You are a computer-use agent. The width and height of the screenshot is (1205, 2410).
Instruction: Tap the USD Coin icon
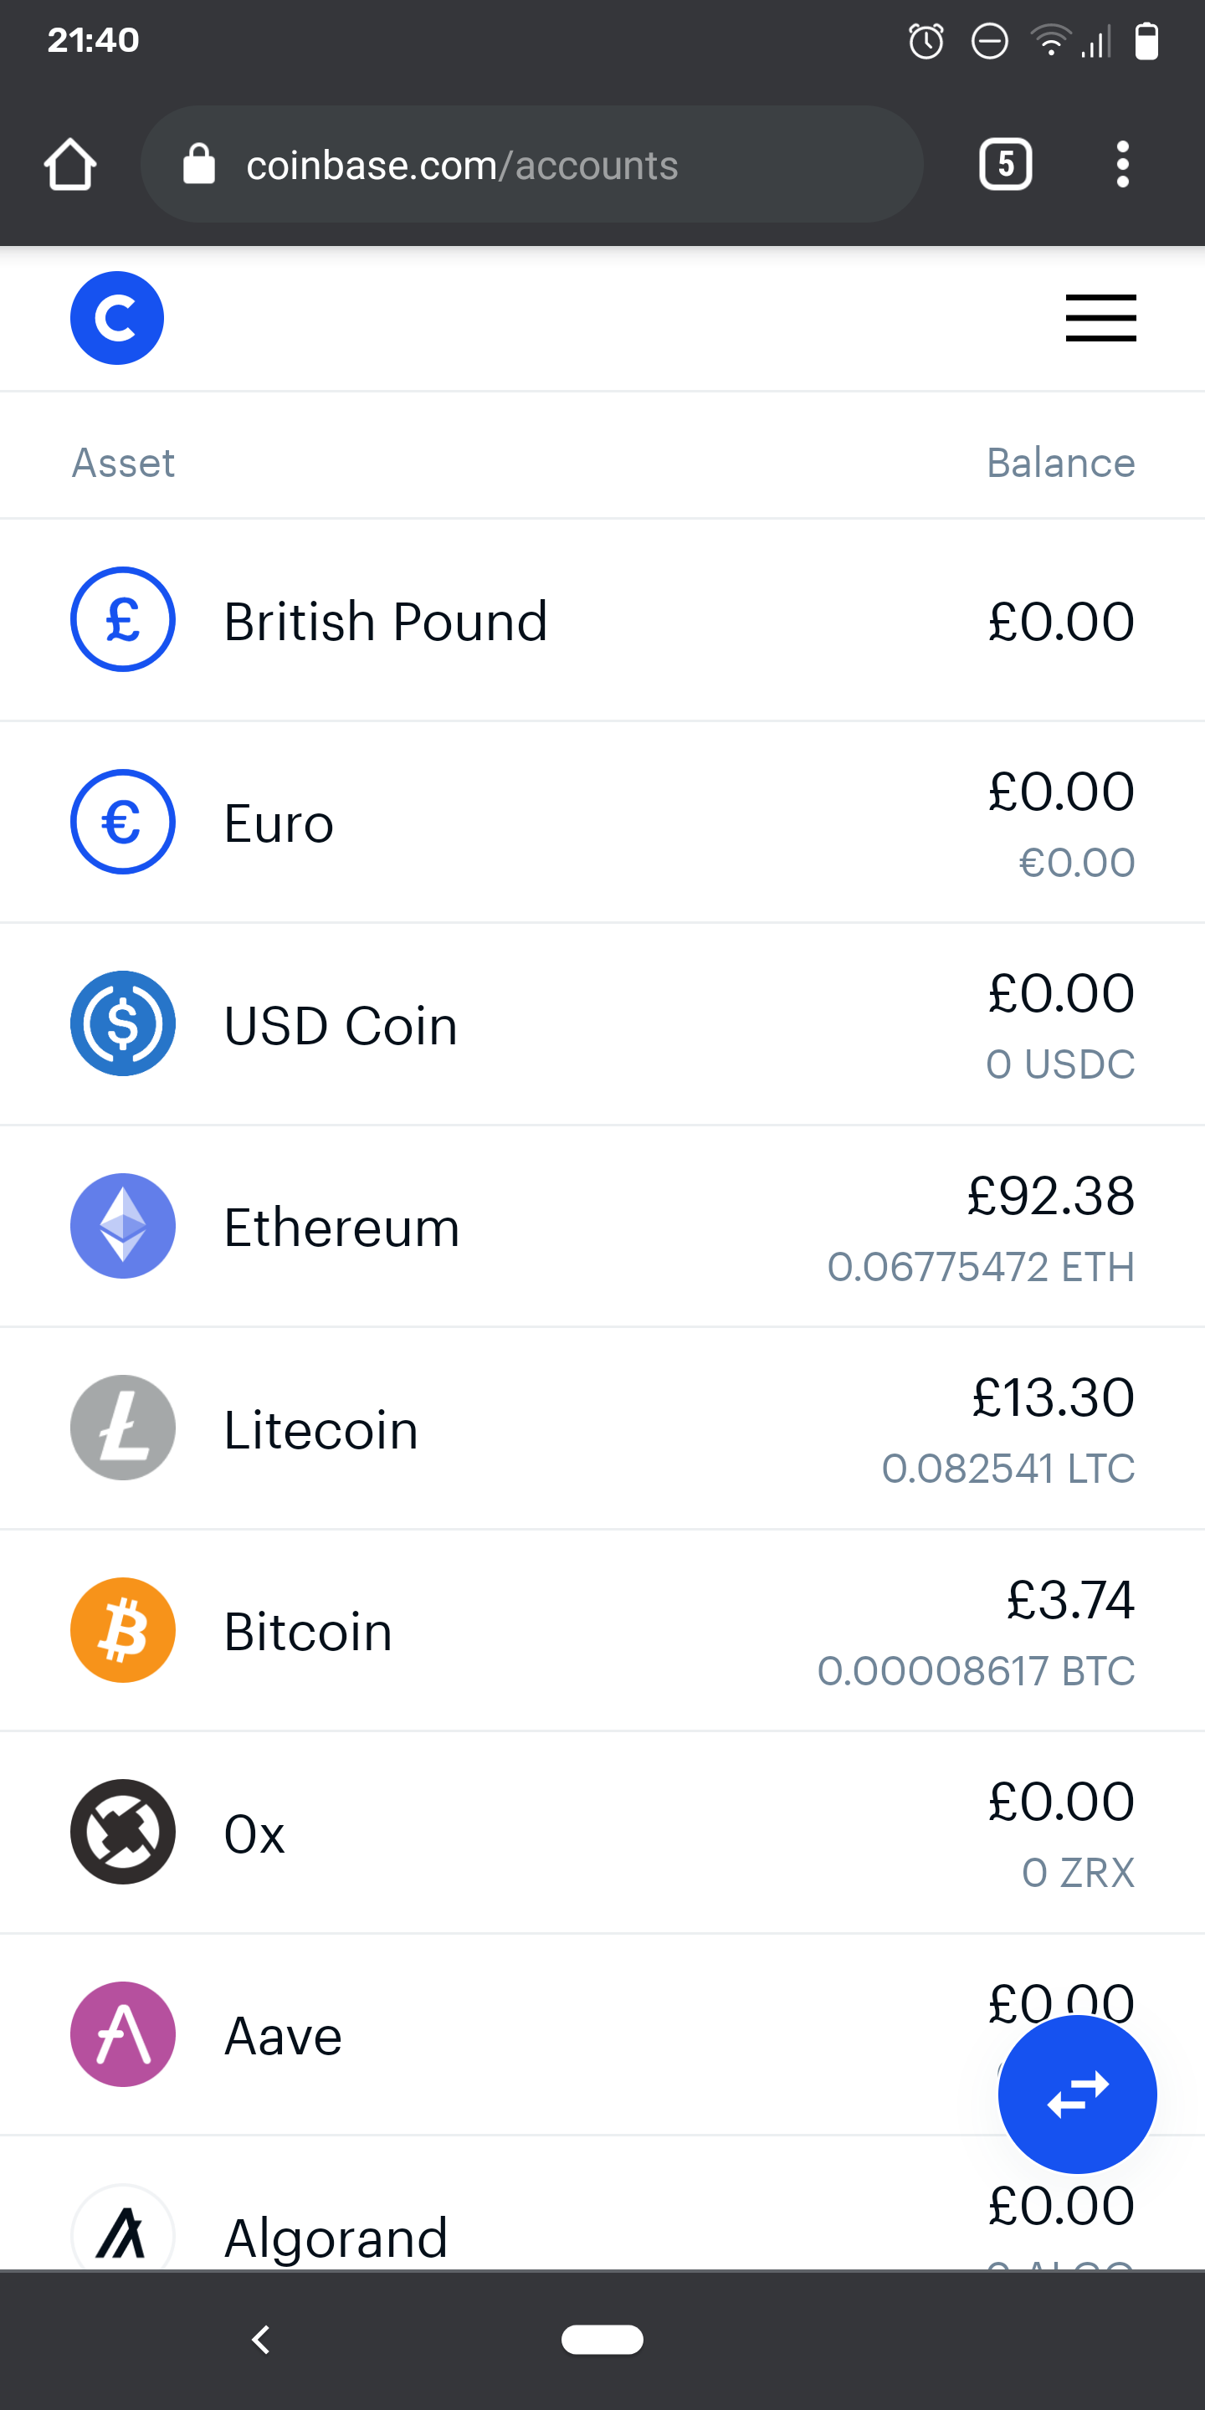[x=122, y=1023]
